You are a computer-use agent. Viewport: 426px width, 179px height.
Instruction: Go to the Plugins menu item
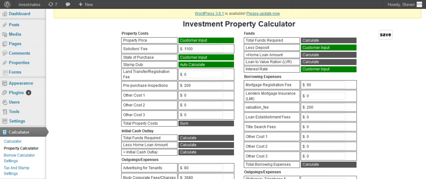coord(16,93)
